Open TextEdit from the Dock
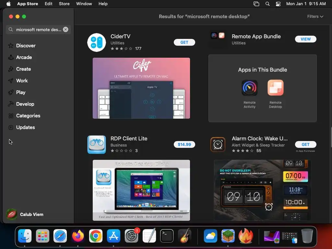Image resolution: width=332 pixels, height=249 pixels. 149,236
